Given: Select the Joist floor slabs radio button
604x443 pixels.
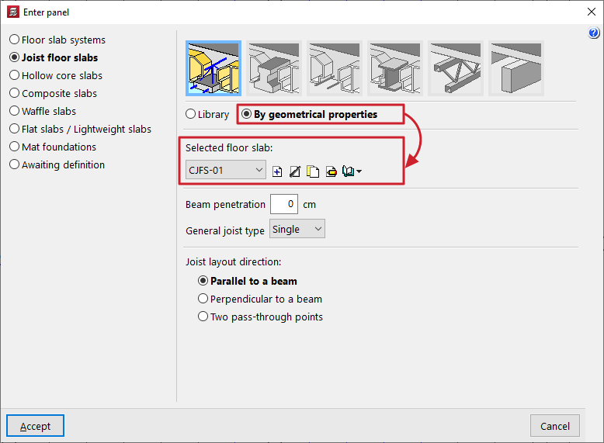Looking at the screenshot, I should (54, 57).
